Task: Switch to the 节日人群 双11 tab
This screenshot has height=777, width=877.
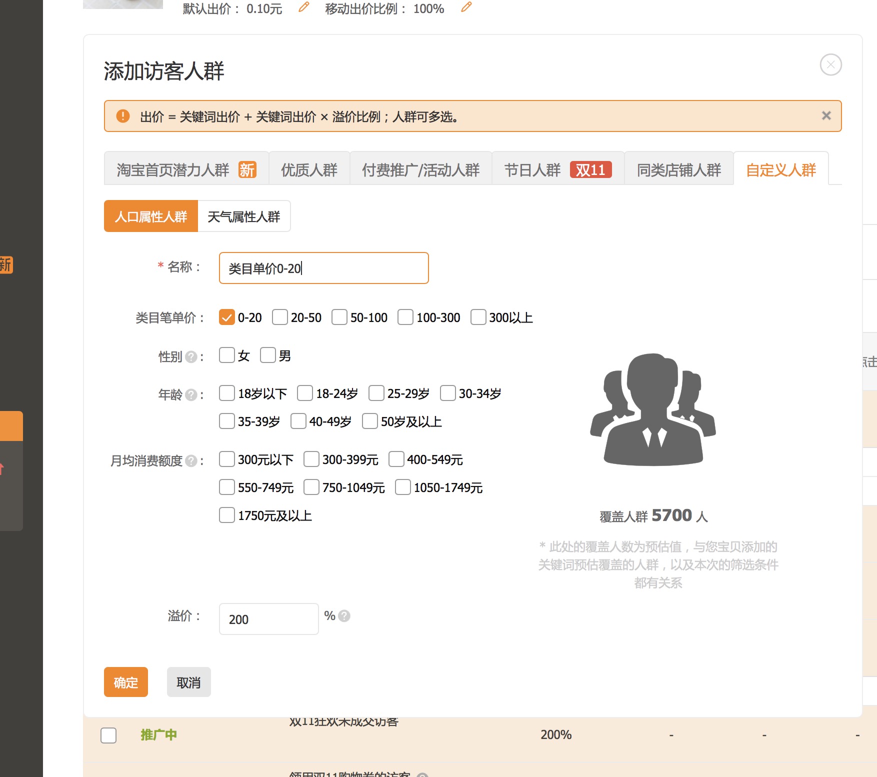Action: (558, 169)
